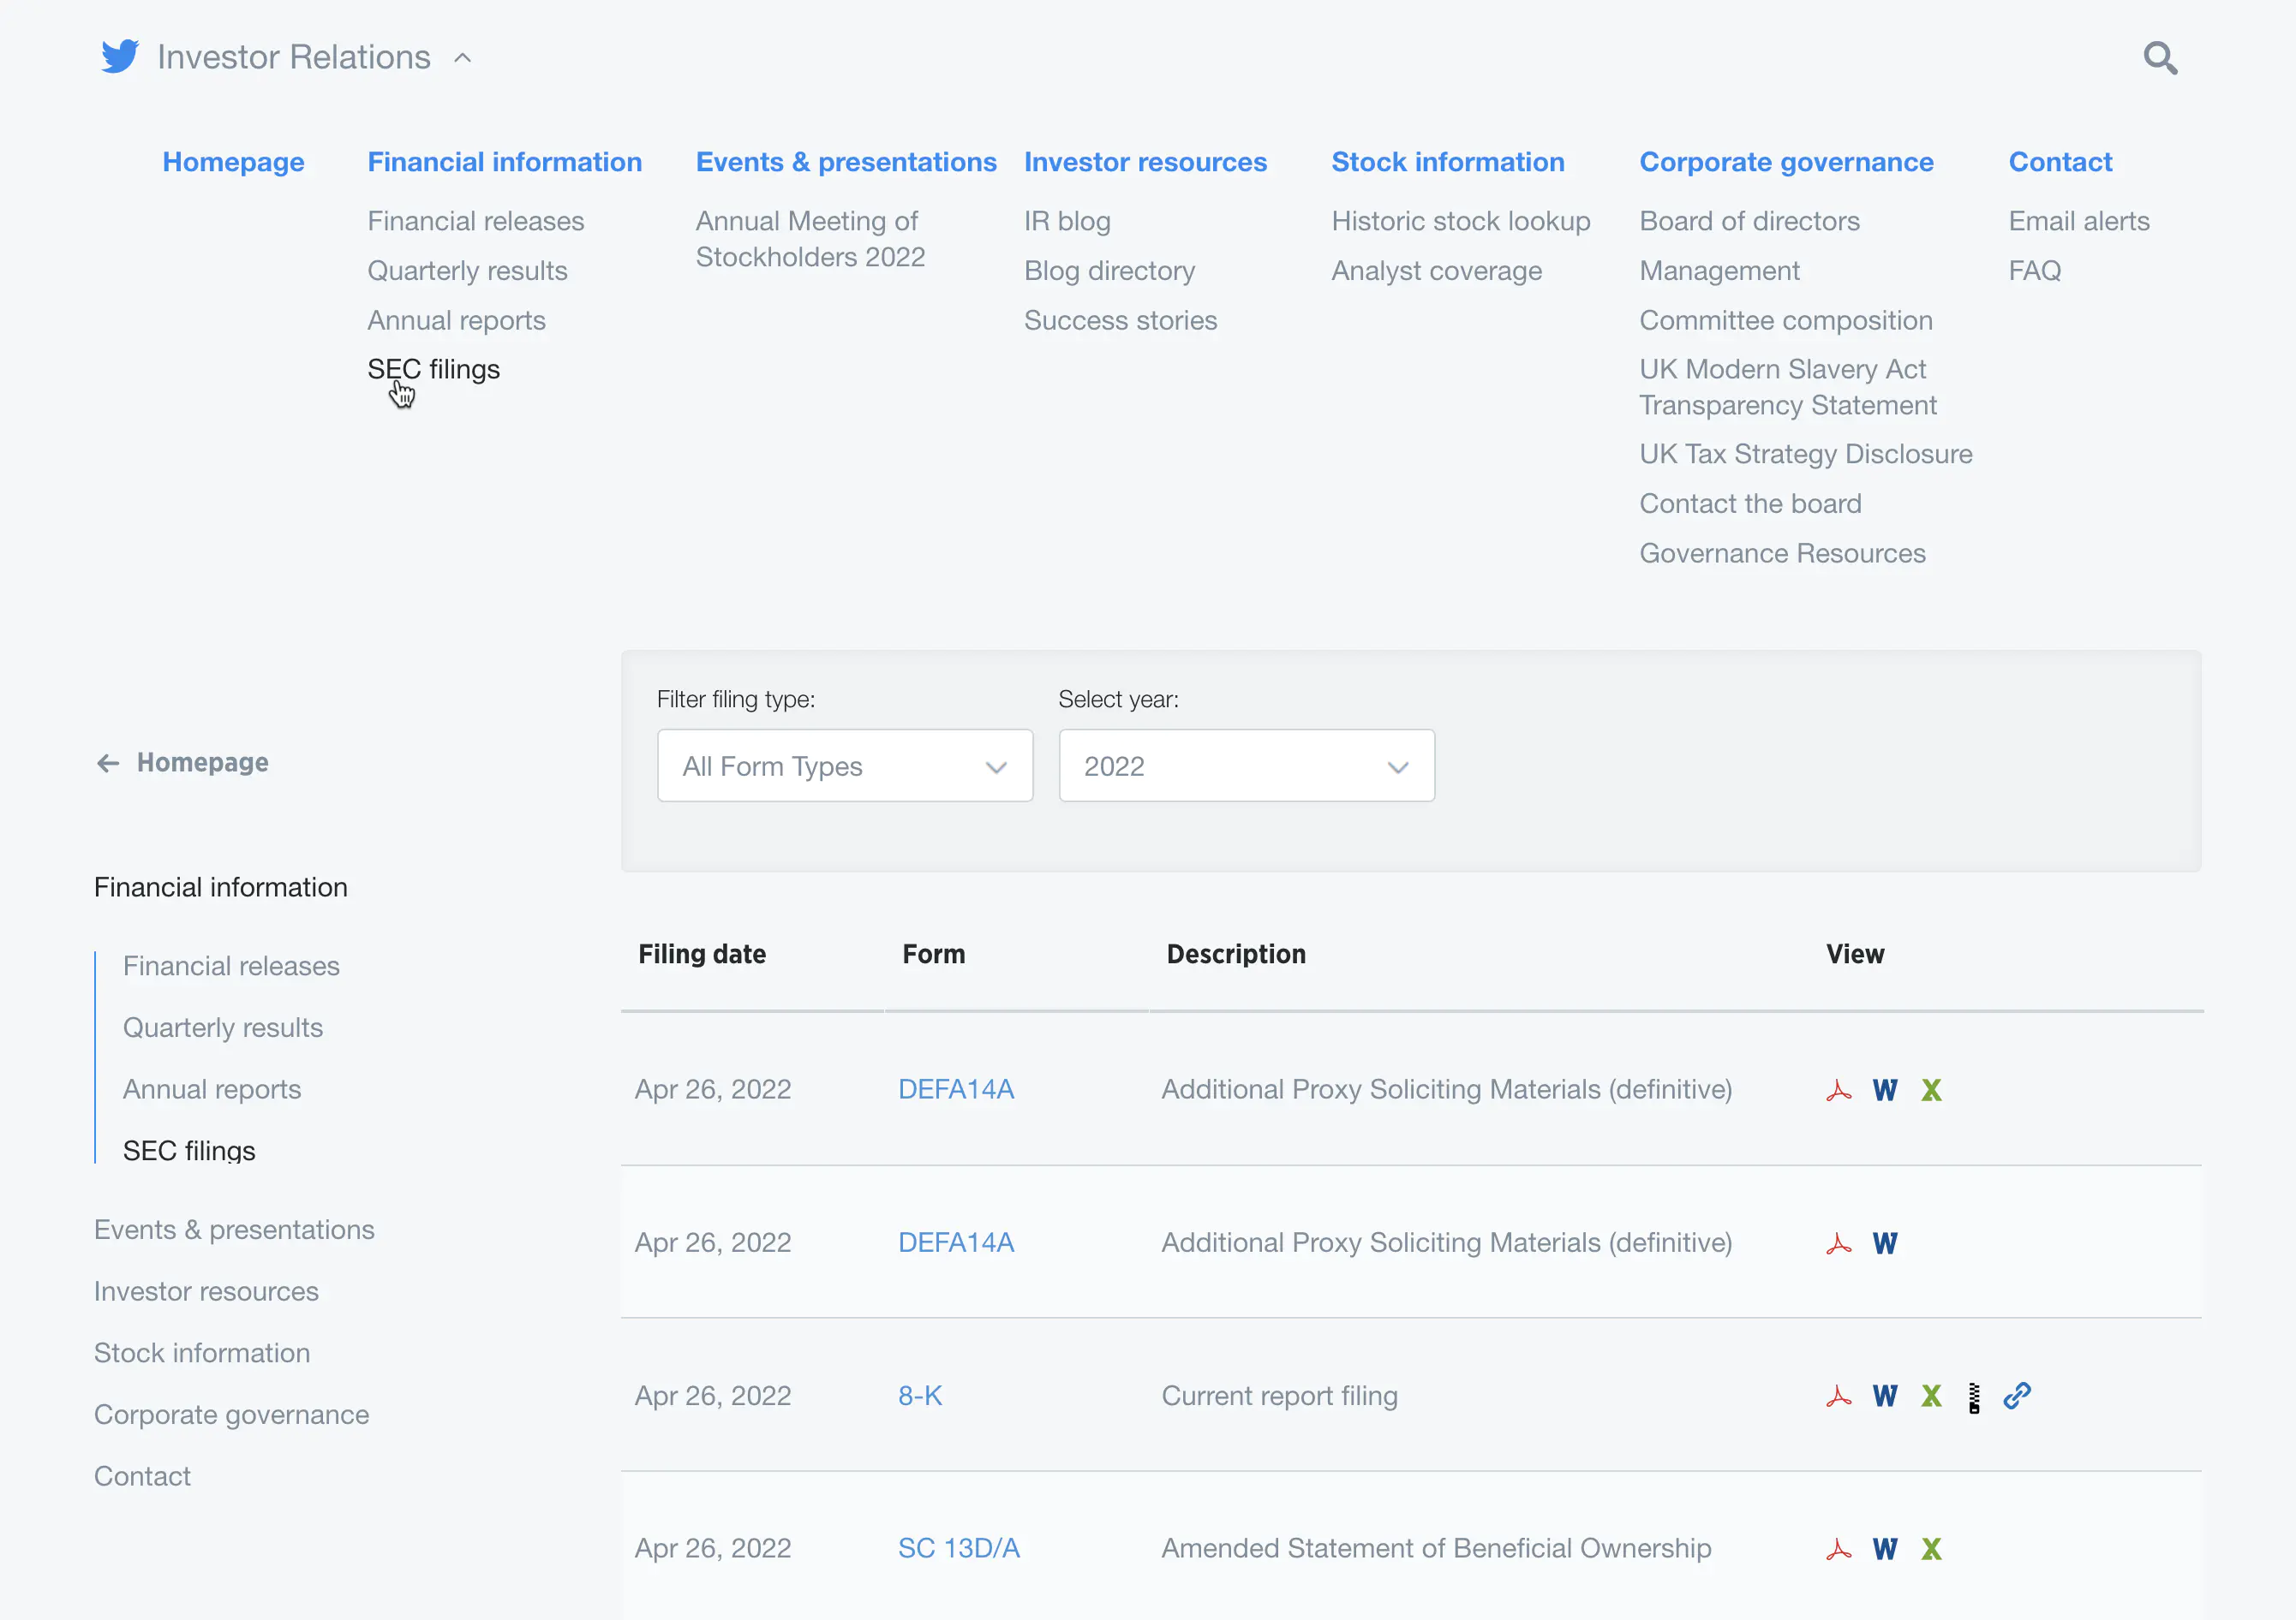2296x1620 pixels.
Task: Click back arrow next to Homepage
Action: [x=108, y=764]
